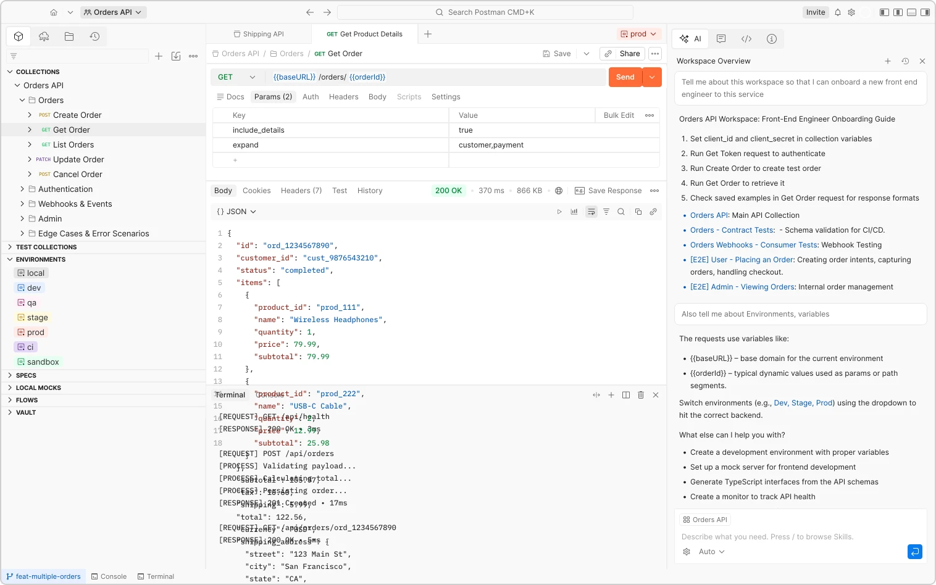Expand the Webhooks & Events folder
Screen dimensions: 936x585
pos(22,204)
